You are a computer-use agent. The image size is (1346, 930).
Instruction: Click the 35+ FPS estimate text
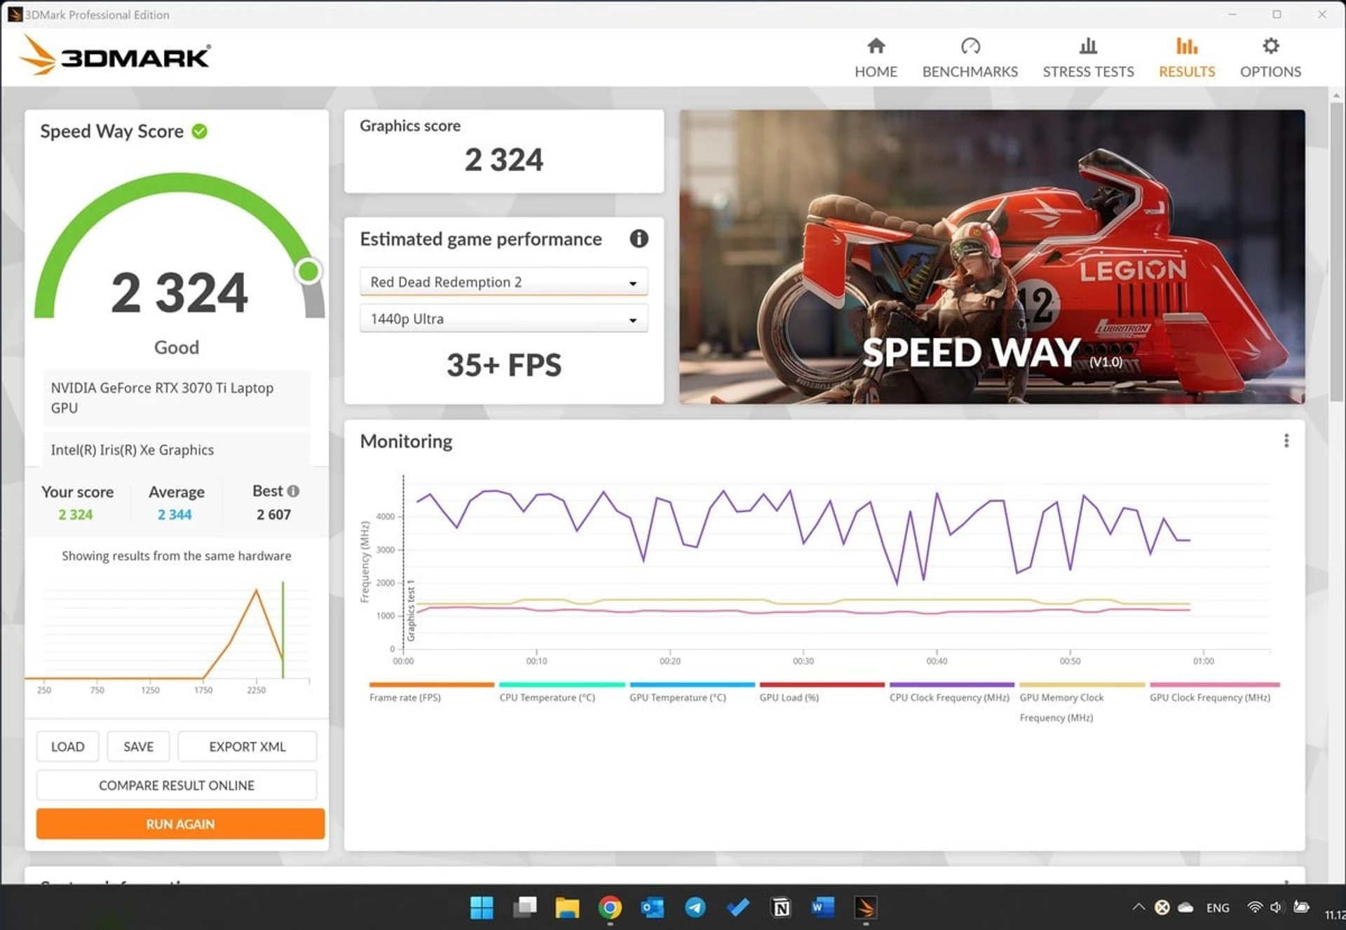coord(503,365)
